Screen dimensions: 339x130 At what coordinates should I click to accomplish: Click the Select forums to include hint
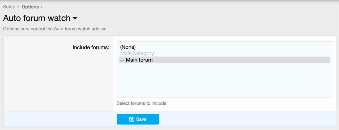tap(142, 103)
